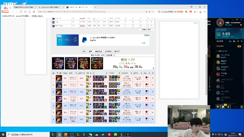Screen dimensions: 244x137
Task: Open the scissors screenshot tool in browser toolbar
Action: click(x=195, y=12)
